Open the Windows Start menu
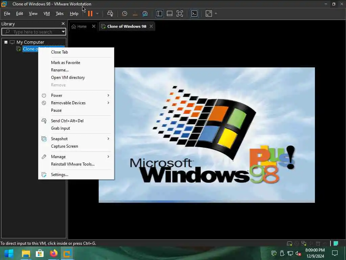Viewport: 346px width, 260px height. click(x=9, y=253)
